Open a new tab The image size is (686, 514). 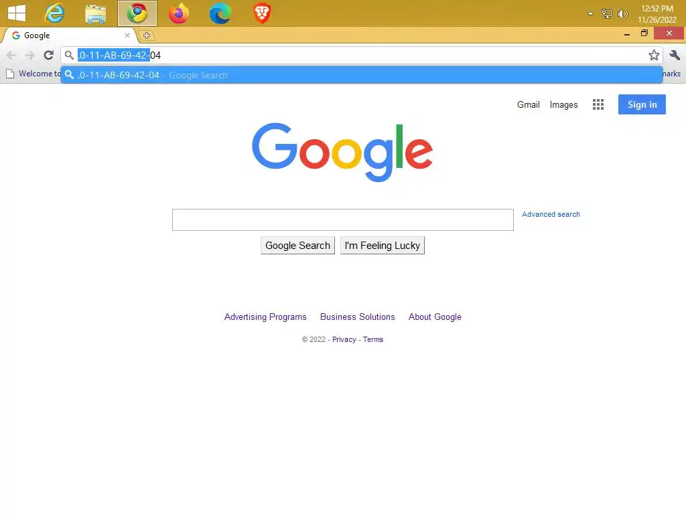click(147, 35)
